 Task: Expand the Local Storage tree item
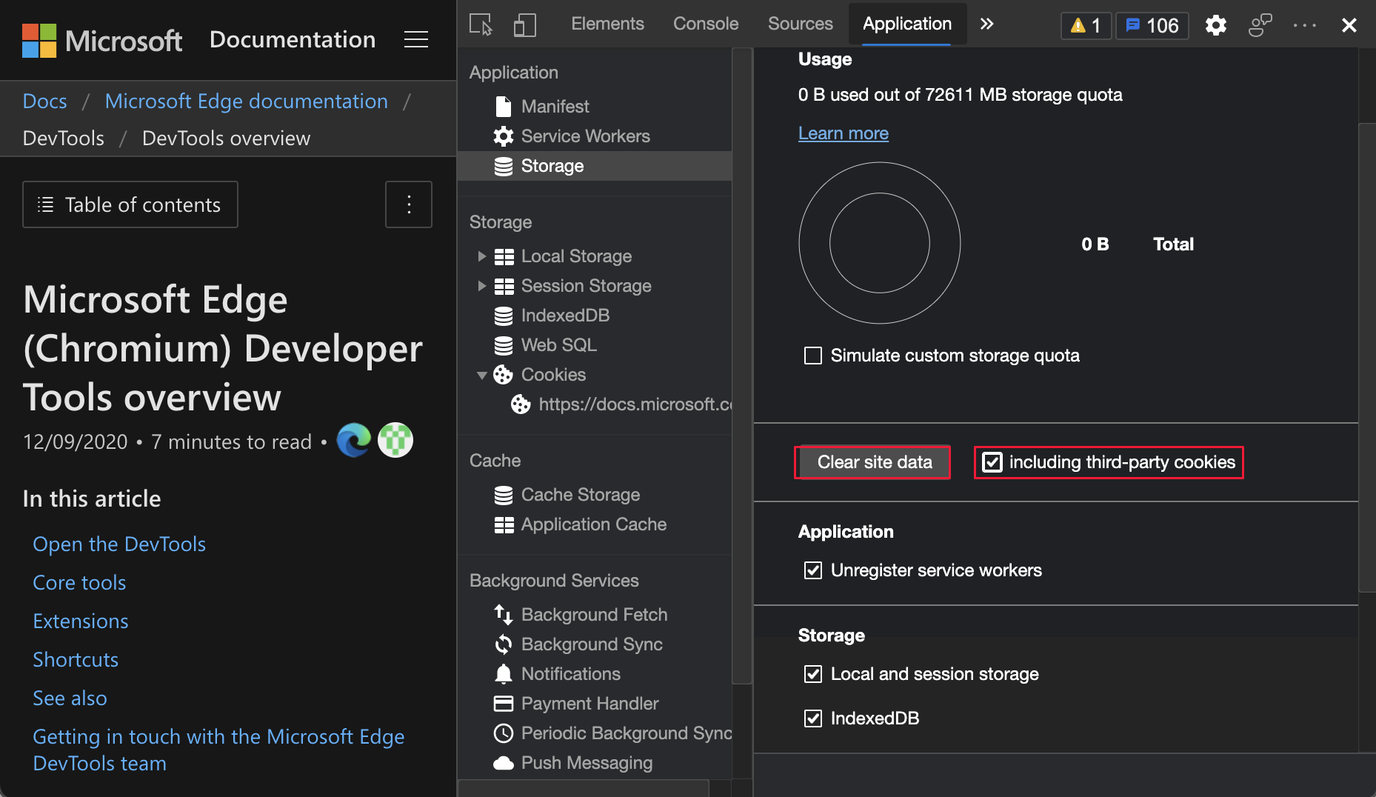[x=481, y=256]
